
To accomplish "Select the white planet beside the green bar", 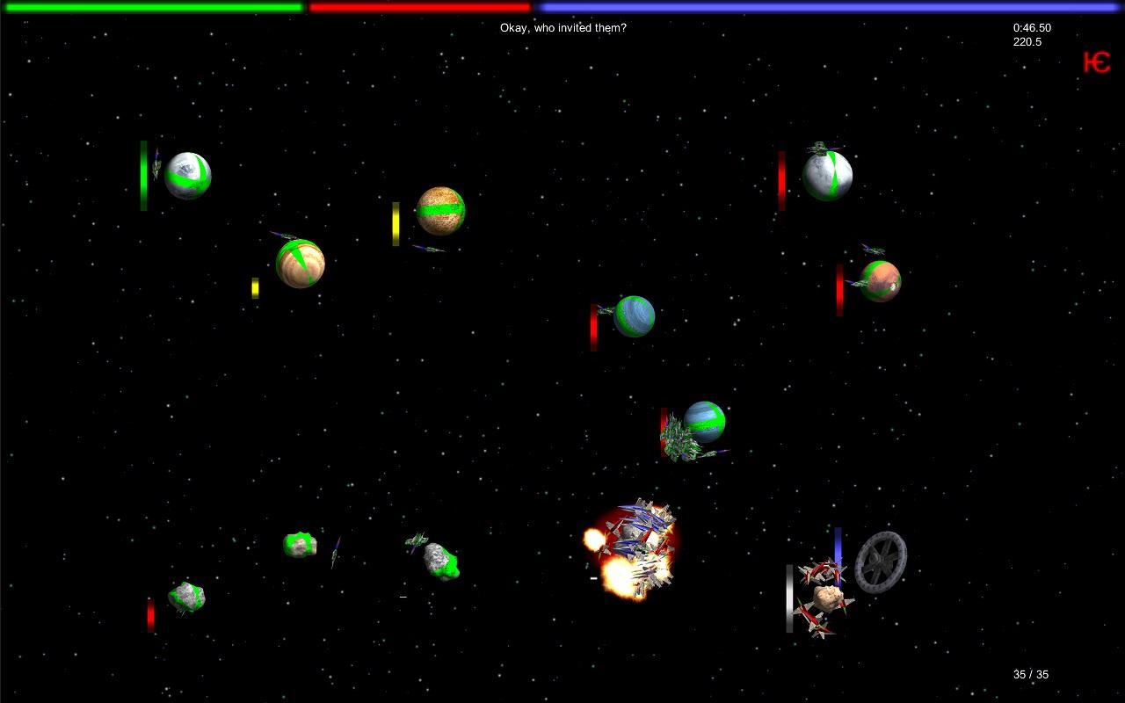I will tap(188, 176).
